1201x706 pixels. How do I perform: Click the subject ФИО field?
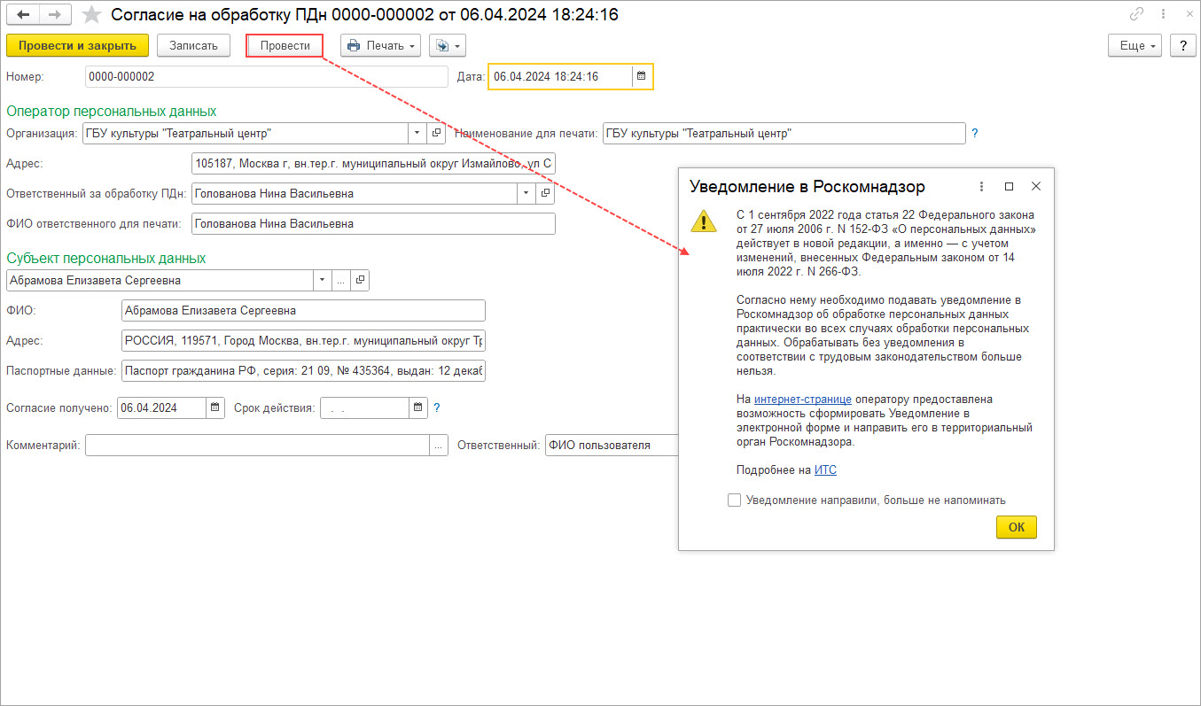coord(303,311)
